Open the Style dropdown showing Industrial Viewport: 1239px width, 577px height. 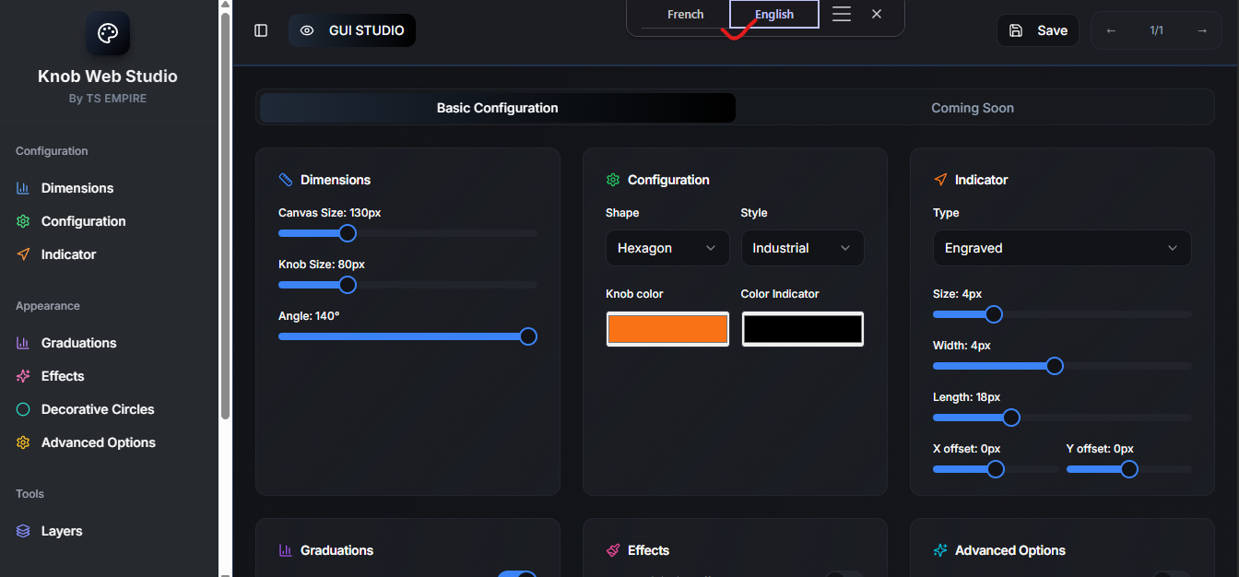[x=802, y=248]
